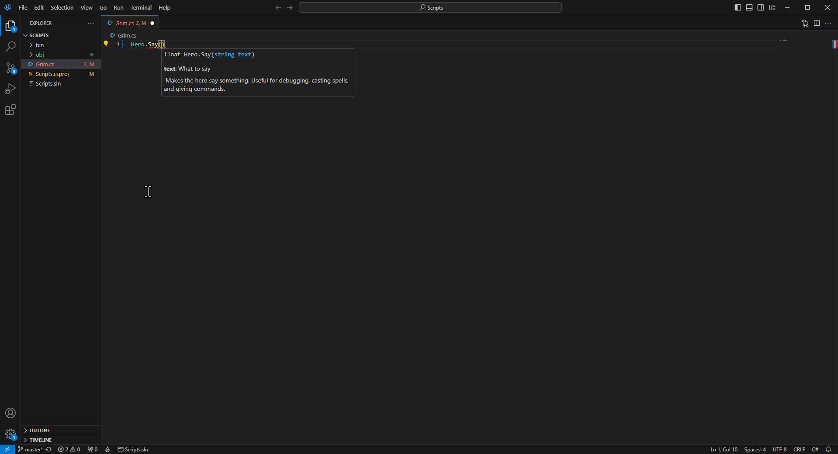Change indentation via Spaces: 4
Image resolution: width=838 pixels, height=454 pixels.
click(755, 449)
